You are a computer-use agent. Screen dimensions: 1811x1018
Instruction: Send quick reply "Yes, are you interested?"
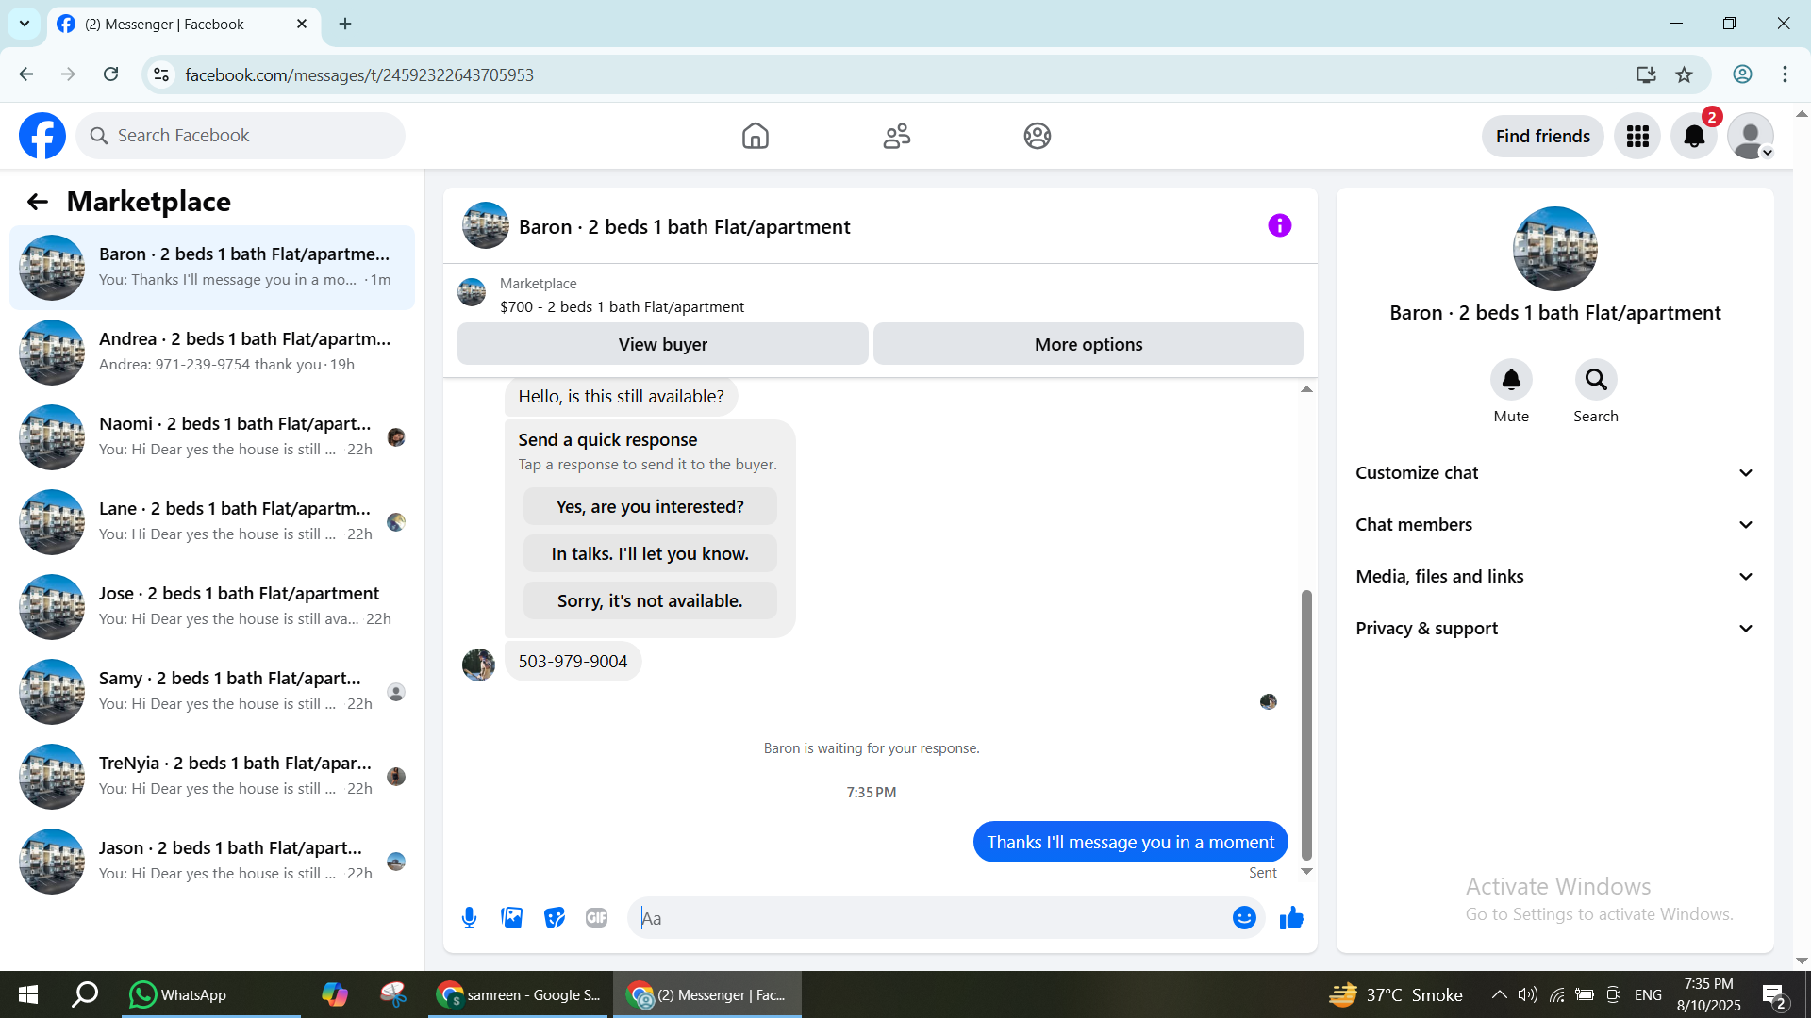(650, 507)
